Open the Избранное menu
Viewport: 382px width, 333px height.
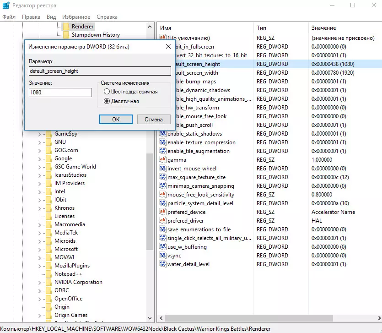76,17
